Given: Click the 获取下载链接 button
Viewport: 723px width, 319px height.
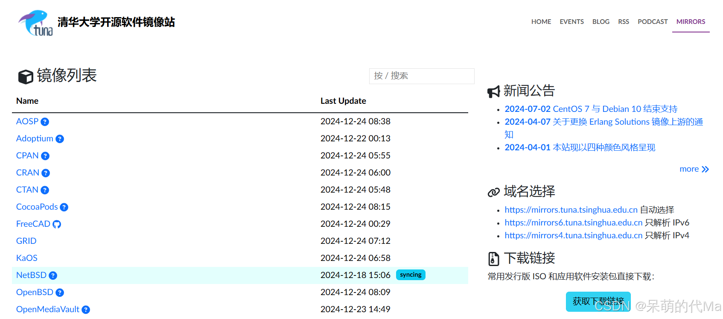Looking at the screenshot, I should point(598,301).
